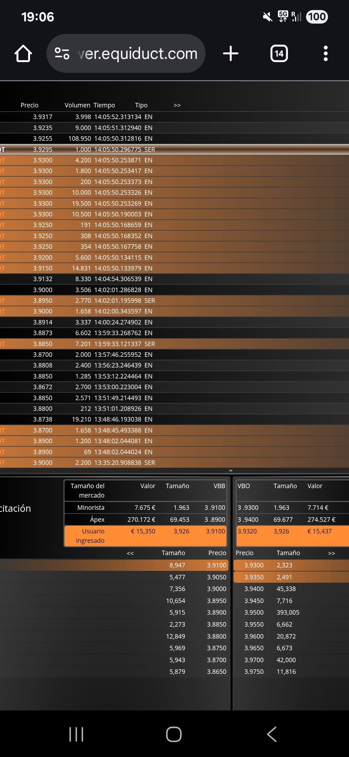Tap the browser home icon
The width and height of the screenshot is (349, 757).
click(x=23, y=54)
